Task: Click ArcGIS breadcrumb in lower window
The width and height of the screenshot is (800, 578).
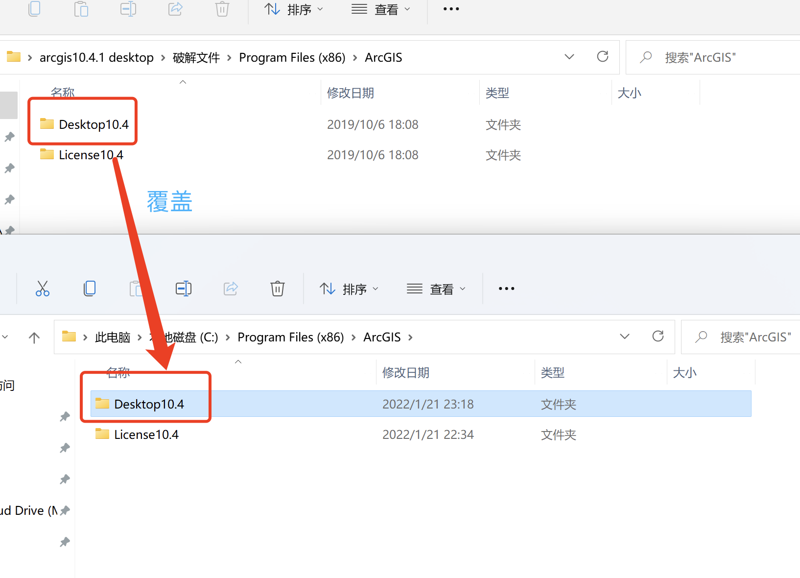Action: coord(382,337)
